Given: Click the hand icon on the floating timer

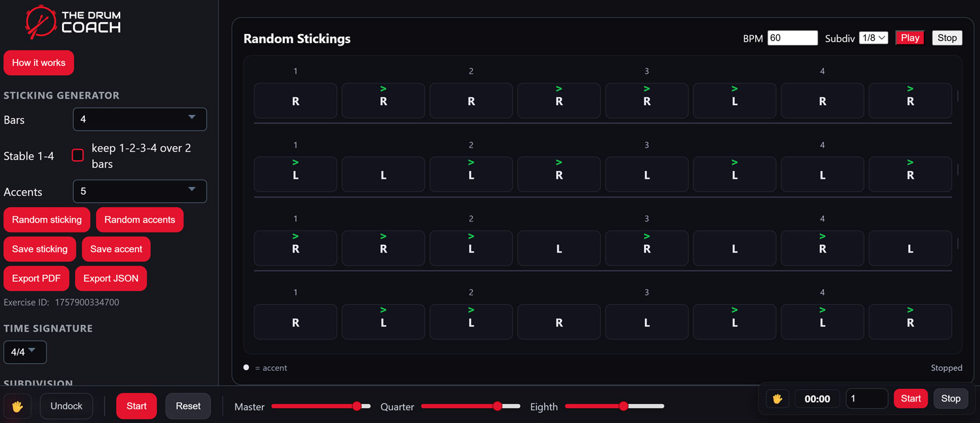Looking at the screenshot, I should coord(777,398).
